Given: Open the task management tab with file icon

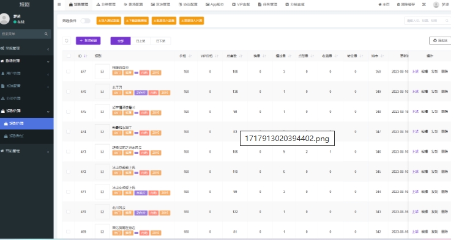Looking at the screenshot, I should 267,5.
